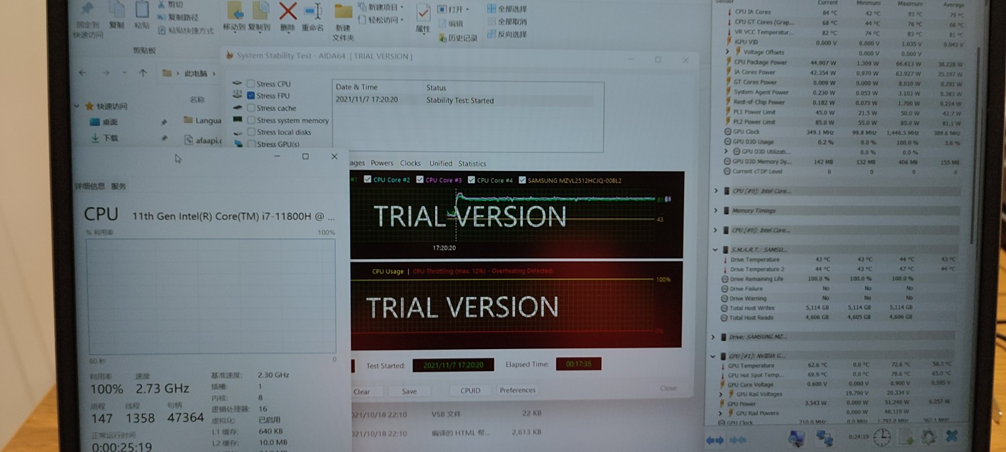The height and width of the screenshot is (452, 1006).
Task: Switch to the Unified tab in AIDA64
Action: tap(441, 163)
